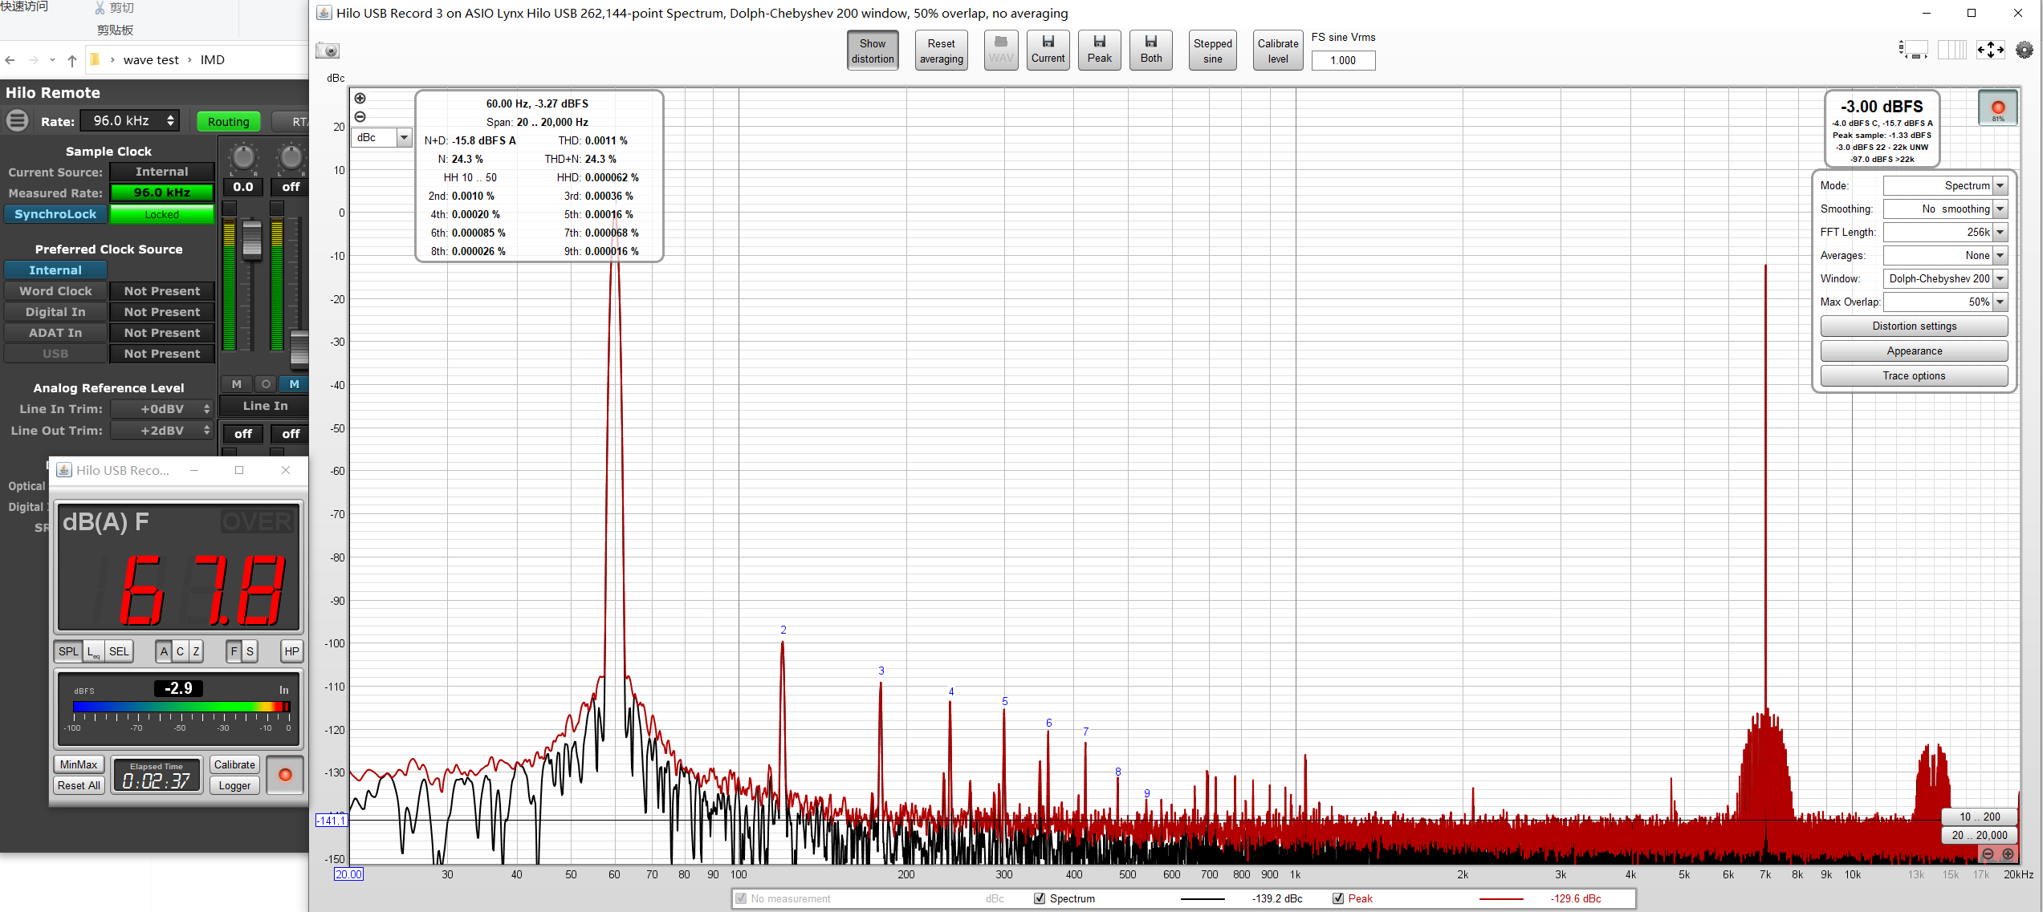Click Stepped sine button

click(1212, 50)
